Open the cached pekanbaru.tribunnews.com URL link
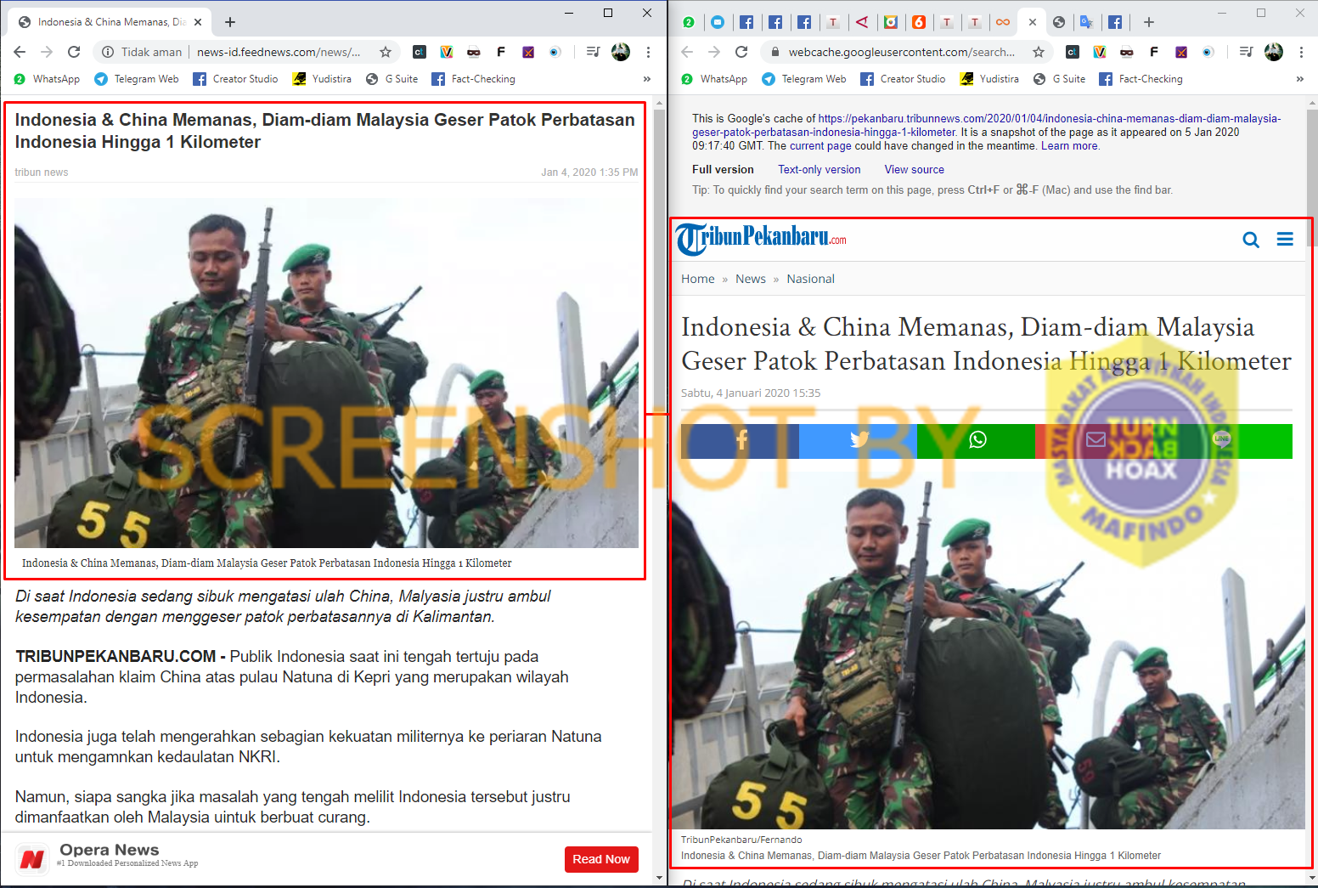The width and height of the screenshot is (1318, 888). tap(987, 125)
